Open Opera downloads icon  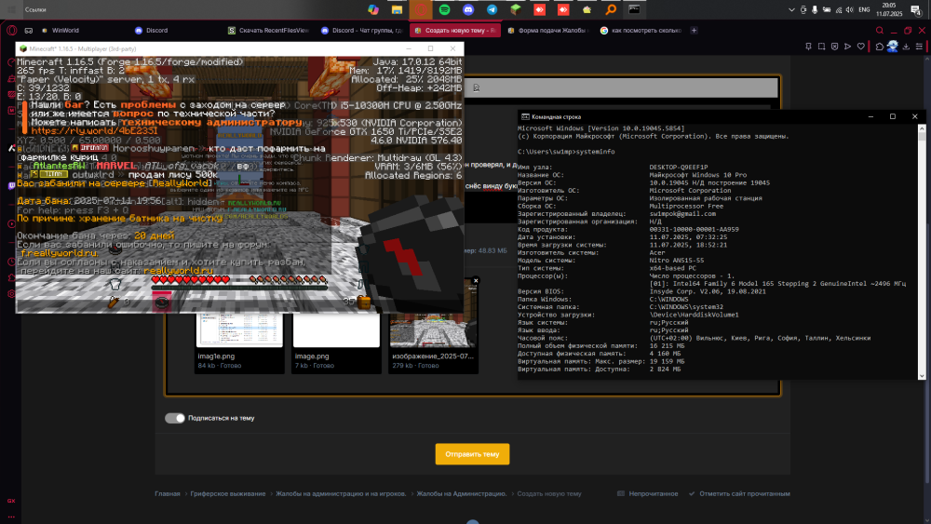(906, 47)
